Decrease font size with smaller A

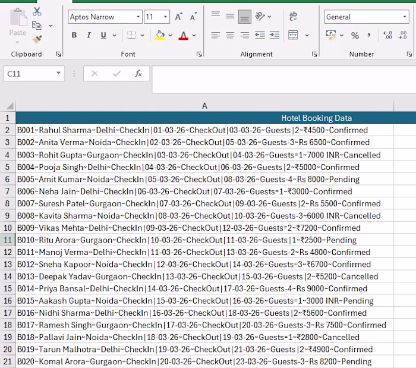pyautogui.click(x=194, y=17)
